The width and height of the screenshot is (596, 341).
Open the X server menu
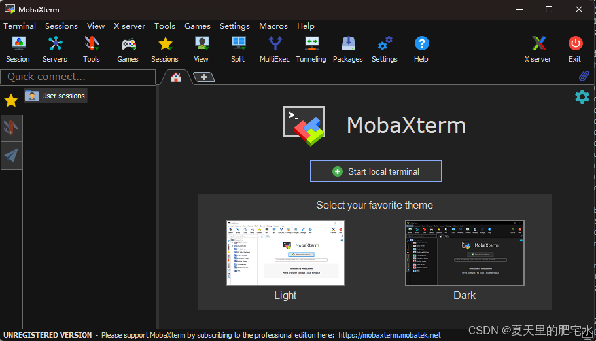130,26
